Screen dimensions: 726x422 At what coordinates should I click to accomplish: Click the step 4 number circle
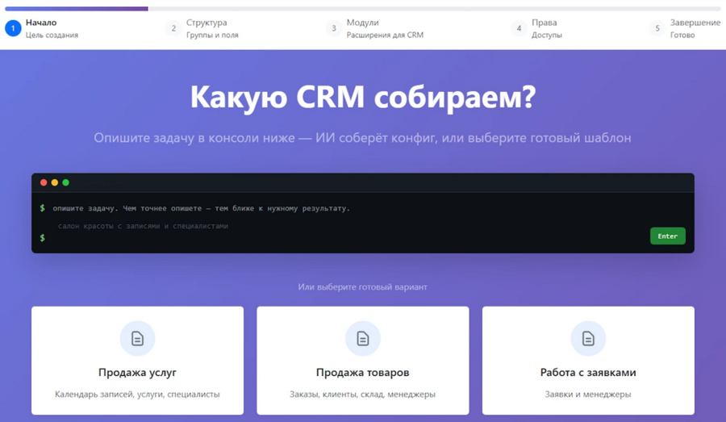[519, 28]
